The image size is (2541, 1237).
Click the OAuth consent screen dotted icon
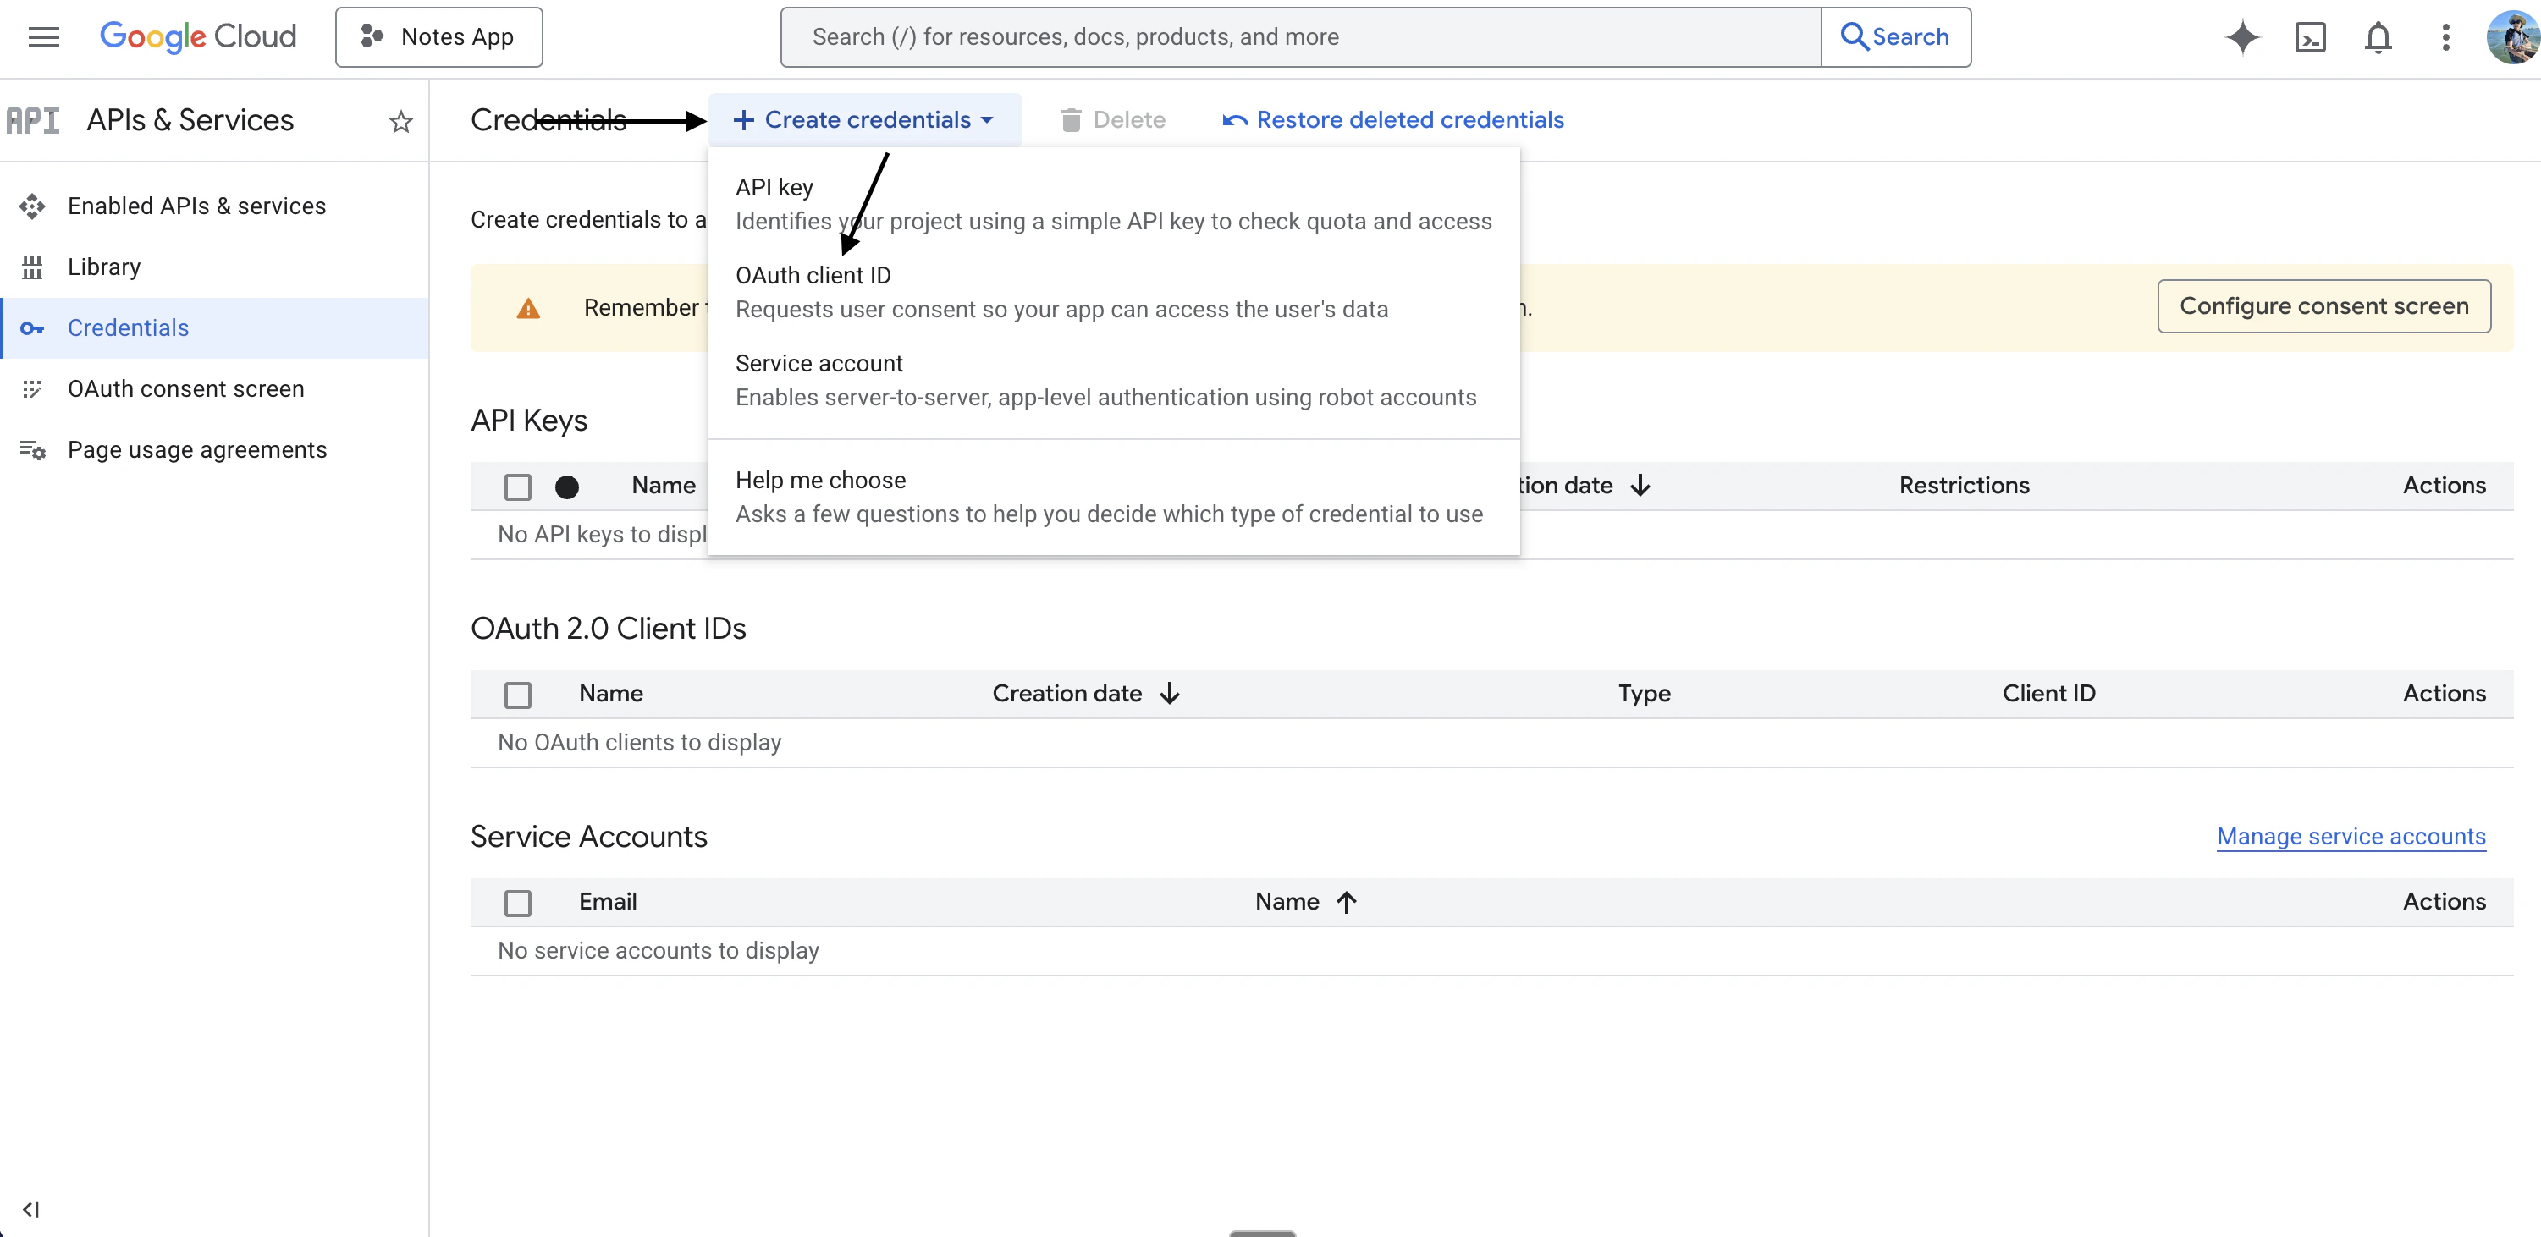coord(32,389)
